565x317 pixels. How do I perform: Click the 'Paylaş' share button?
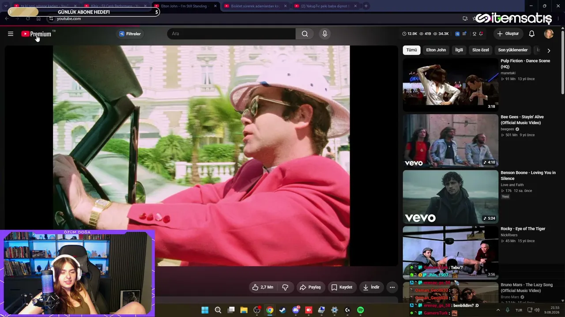point(310,287)
